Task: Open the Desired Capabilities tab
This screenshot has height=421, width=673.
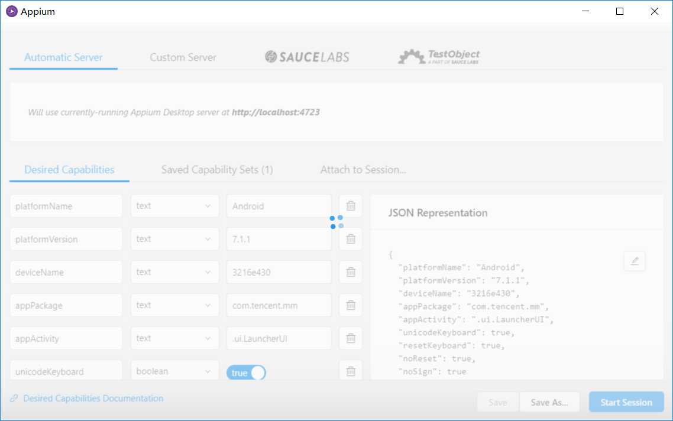Action: click(69, 170)
